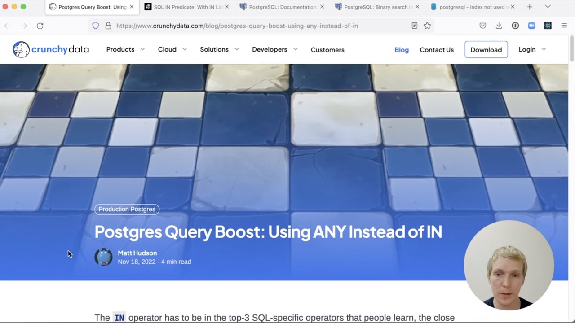Viewport: 575px width, 323px height.
Task: Toggle reader view for this article
Action: coord(415,26)
